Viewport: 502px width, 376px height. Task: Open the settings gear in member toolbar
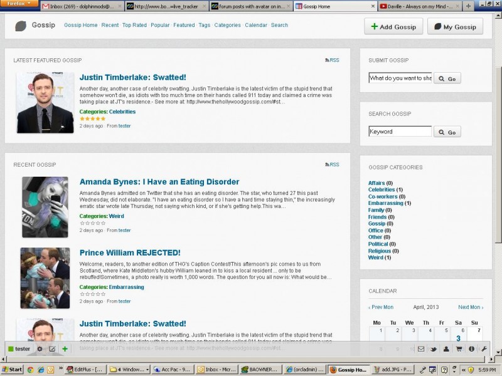(x=40, y=349)
